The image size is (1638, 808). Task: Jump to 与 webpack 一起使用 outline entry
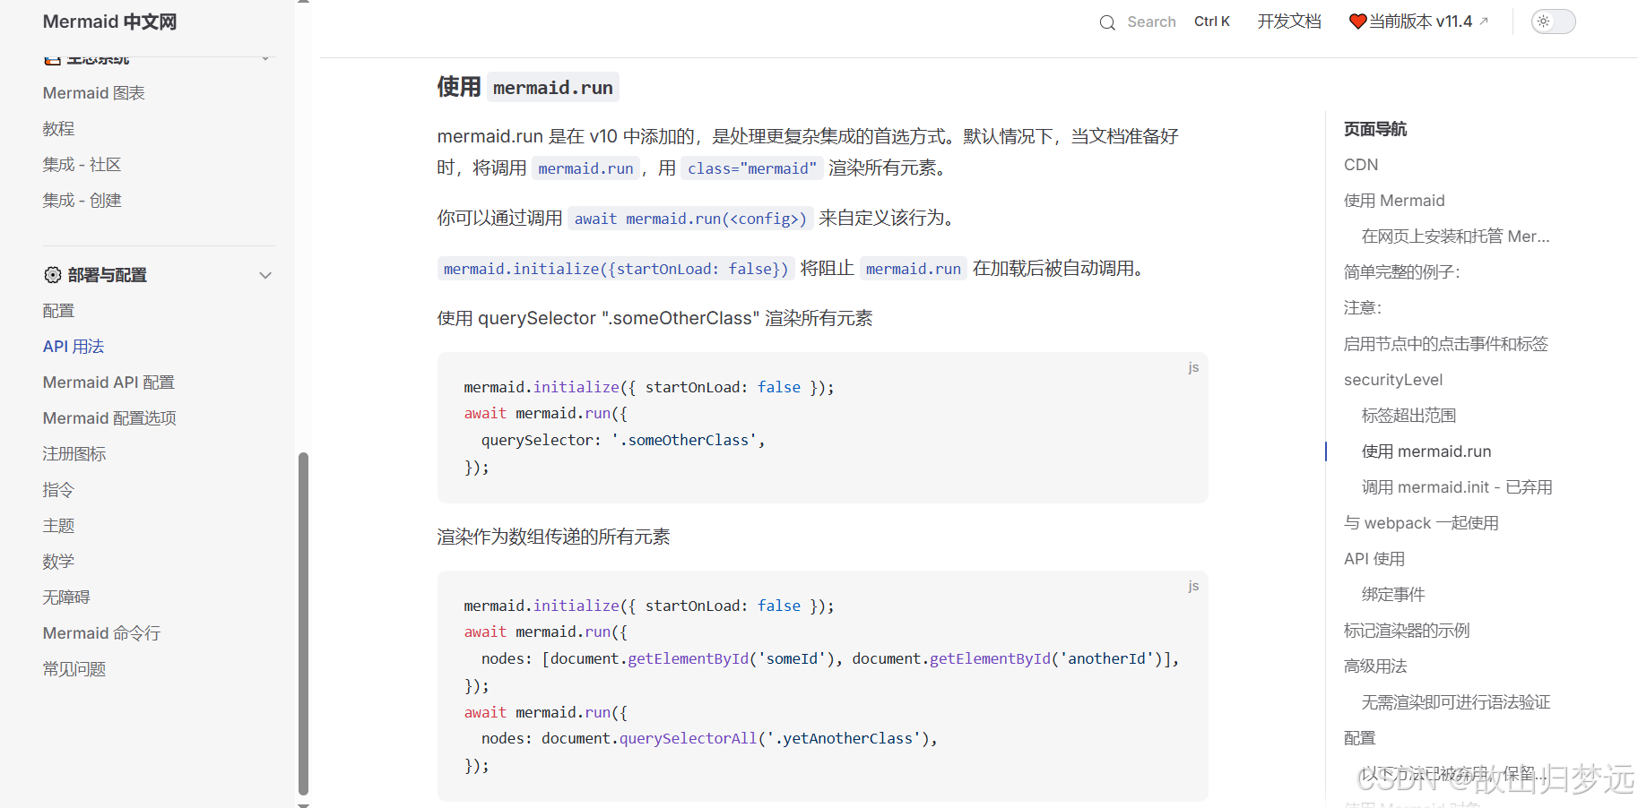1421,523
